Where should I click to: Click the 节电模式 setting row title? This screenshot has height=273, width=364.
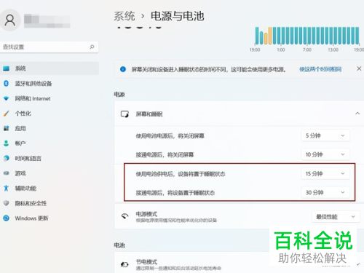(146, 262)
